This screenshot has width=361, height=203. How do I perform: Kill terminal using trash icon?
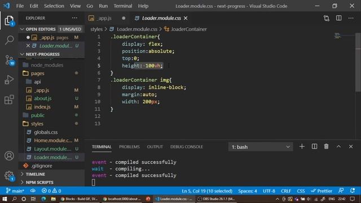[326, 147]
